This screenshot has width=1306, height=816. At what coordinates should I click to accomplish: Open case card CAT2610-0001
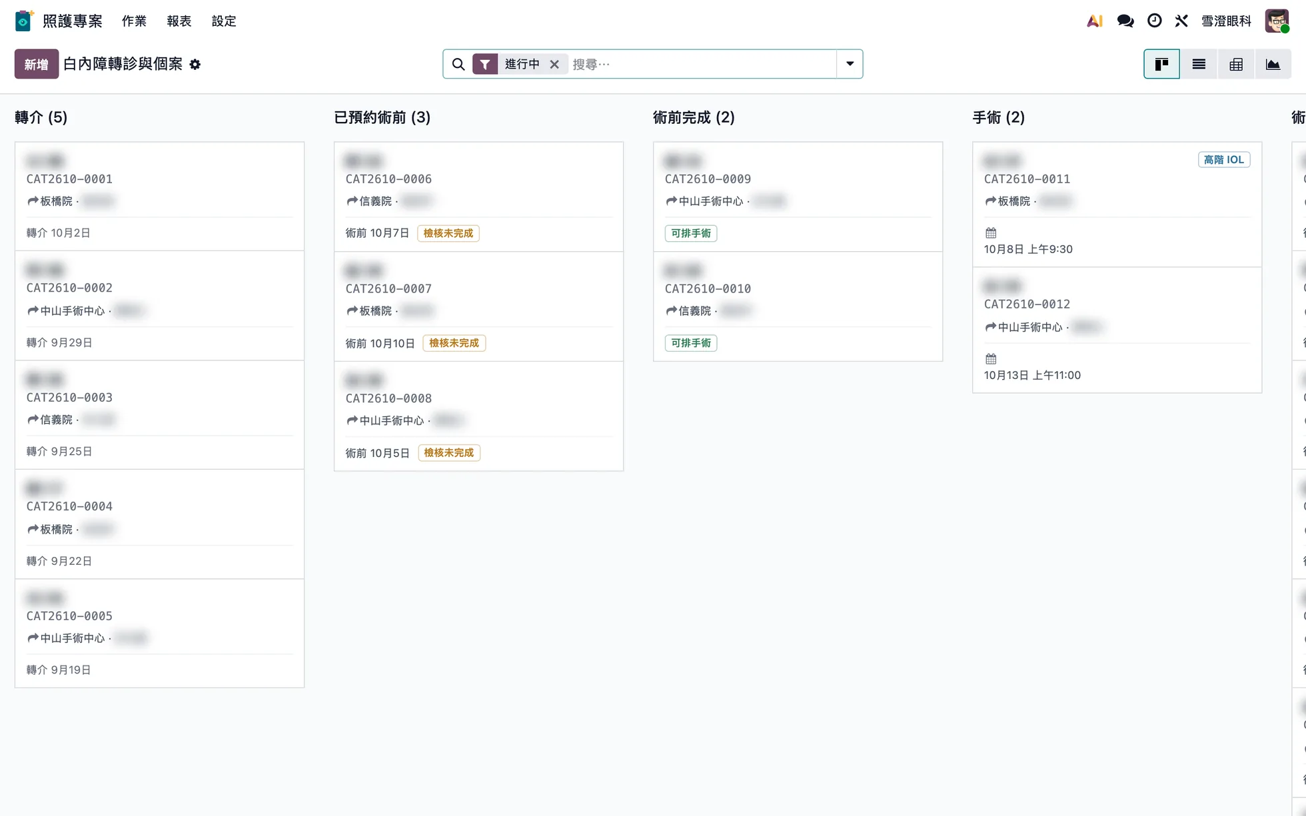[x=159, y=197]
